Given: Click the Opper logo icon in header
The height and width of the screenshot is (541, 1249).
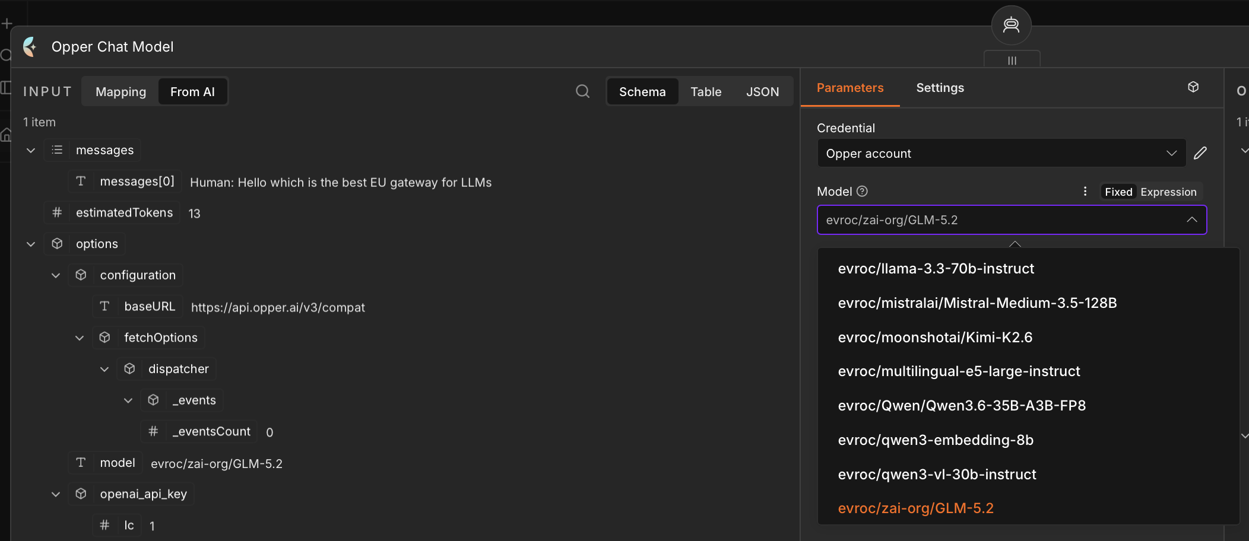Looking at the screenshot, I should (30, 46).
